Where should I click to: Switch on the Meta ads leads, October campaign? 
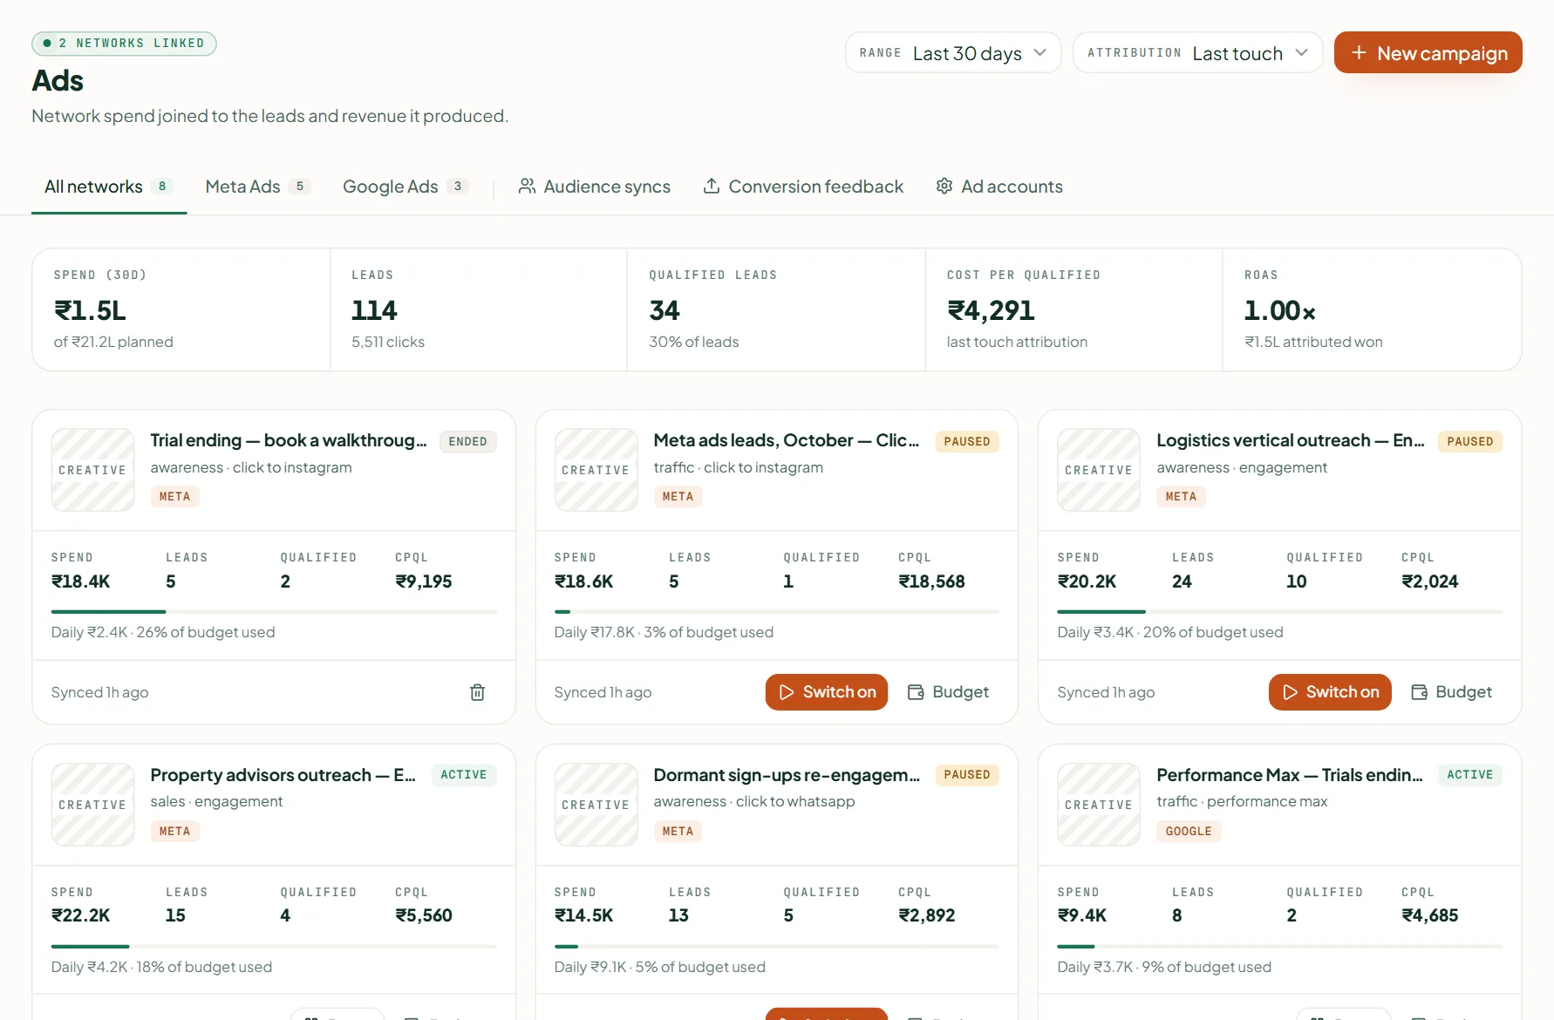click(x=827, y=692)
